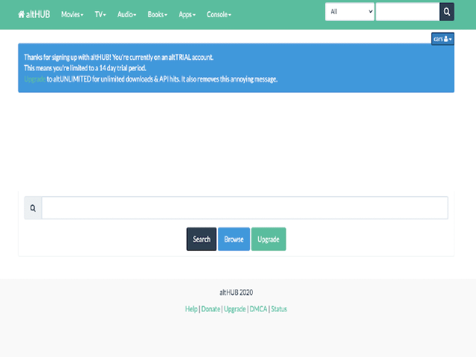Open the TV dropdown menu
This screenshot has height=357, width=476.
[100, 14]
